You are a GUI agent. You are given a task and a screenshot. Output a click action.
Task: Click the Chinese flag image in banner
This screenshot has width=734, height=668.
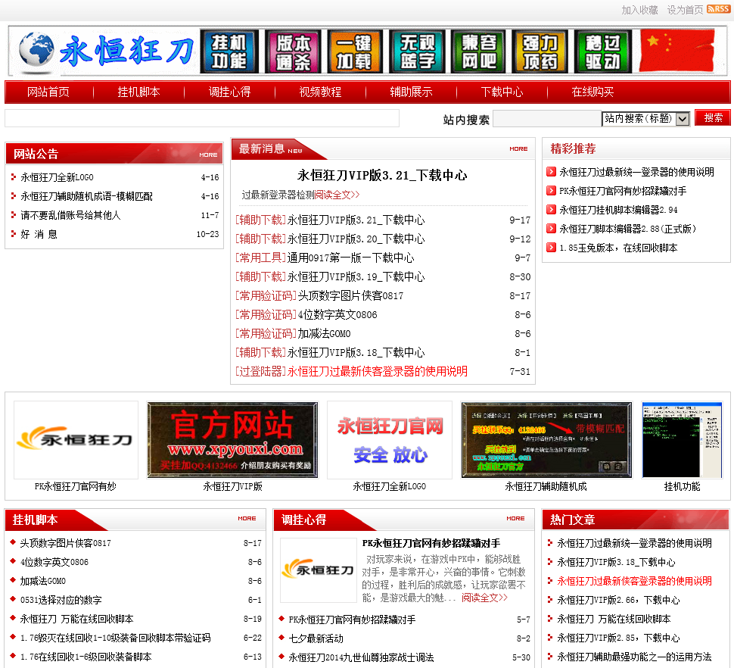coord(677,51)
